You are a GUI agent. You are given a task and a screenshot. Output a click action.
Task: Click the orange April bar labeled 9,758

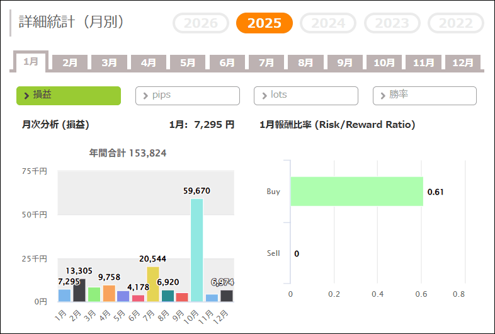pyautogui.click(x=109, y=294)
